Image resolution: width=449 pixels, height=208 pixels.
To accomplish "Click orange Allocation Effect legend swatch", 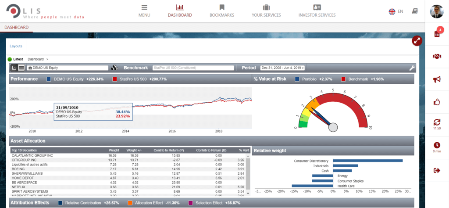I will pos(130,203).
